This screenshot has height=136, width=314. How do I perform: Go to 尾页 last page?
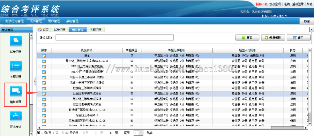(127, 133)
